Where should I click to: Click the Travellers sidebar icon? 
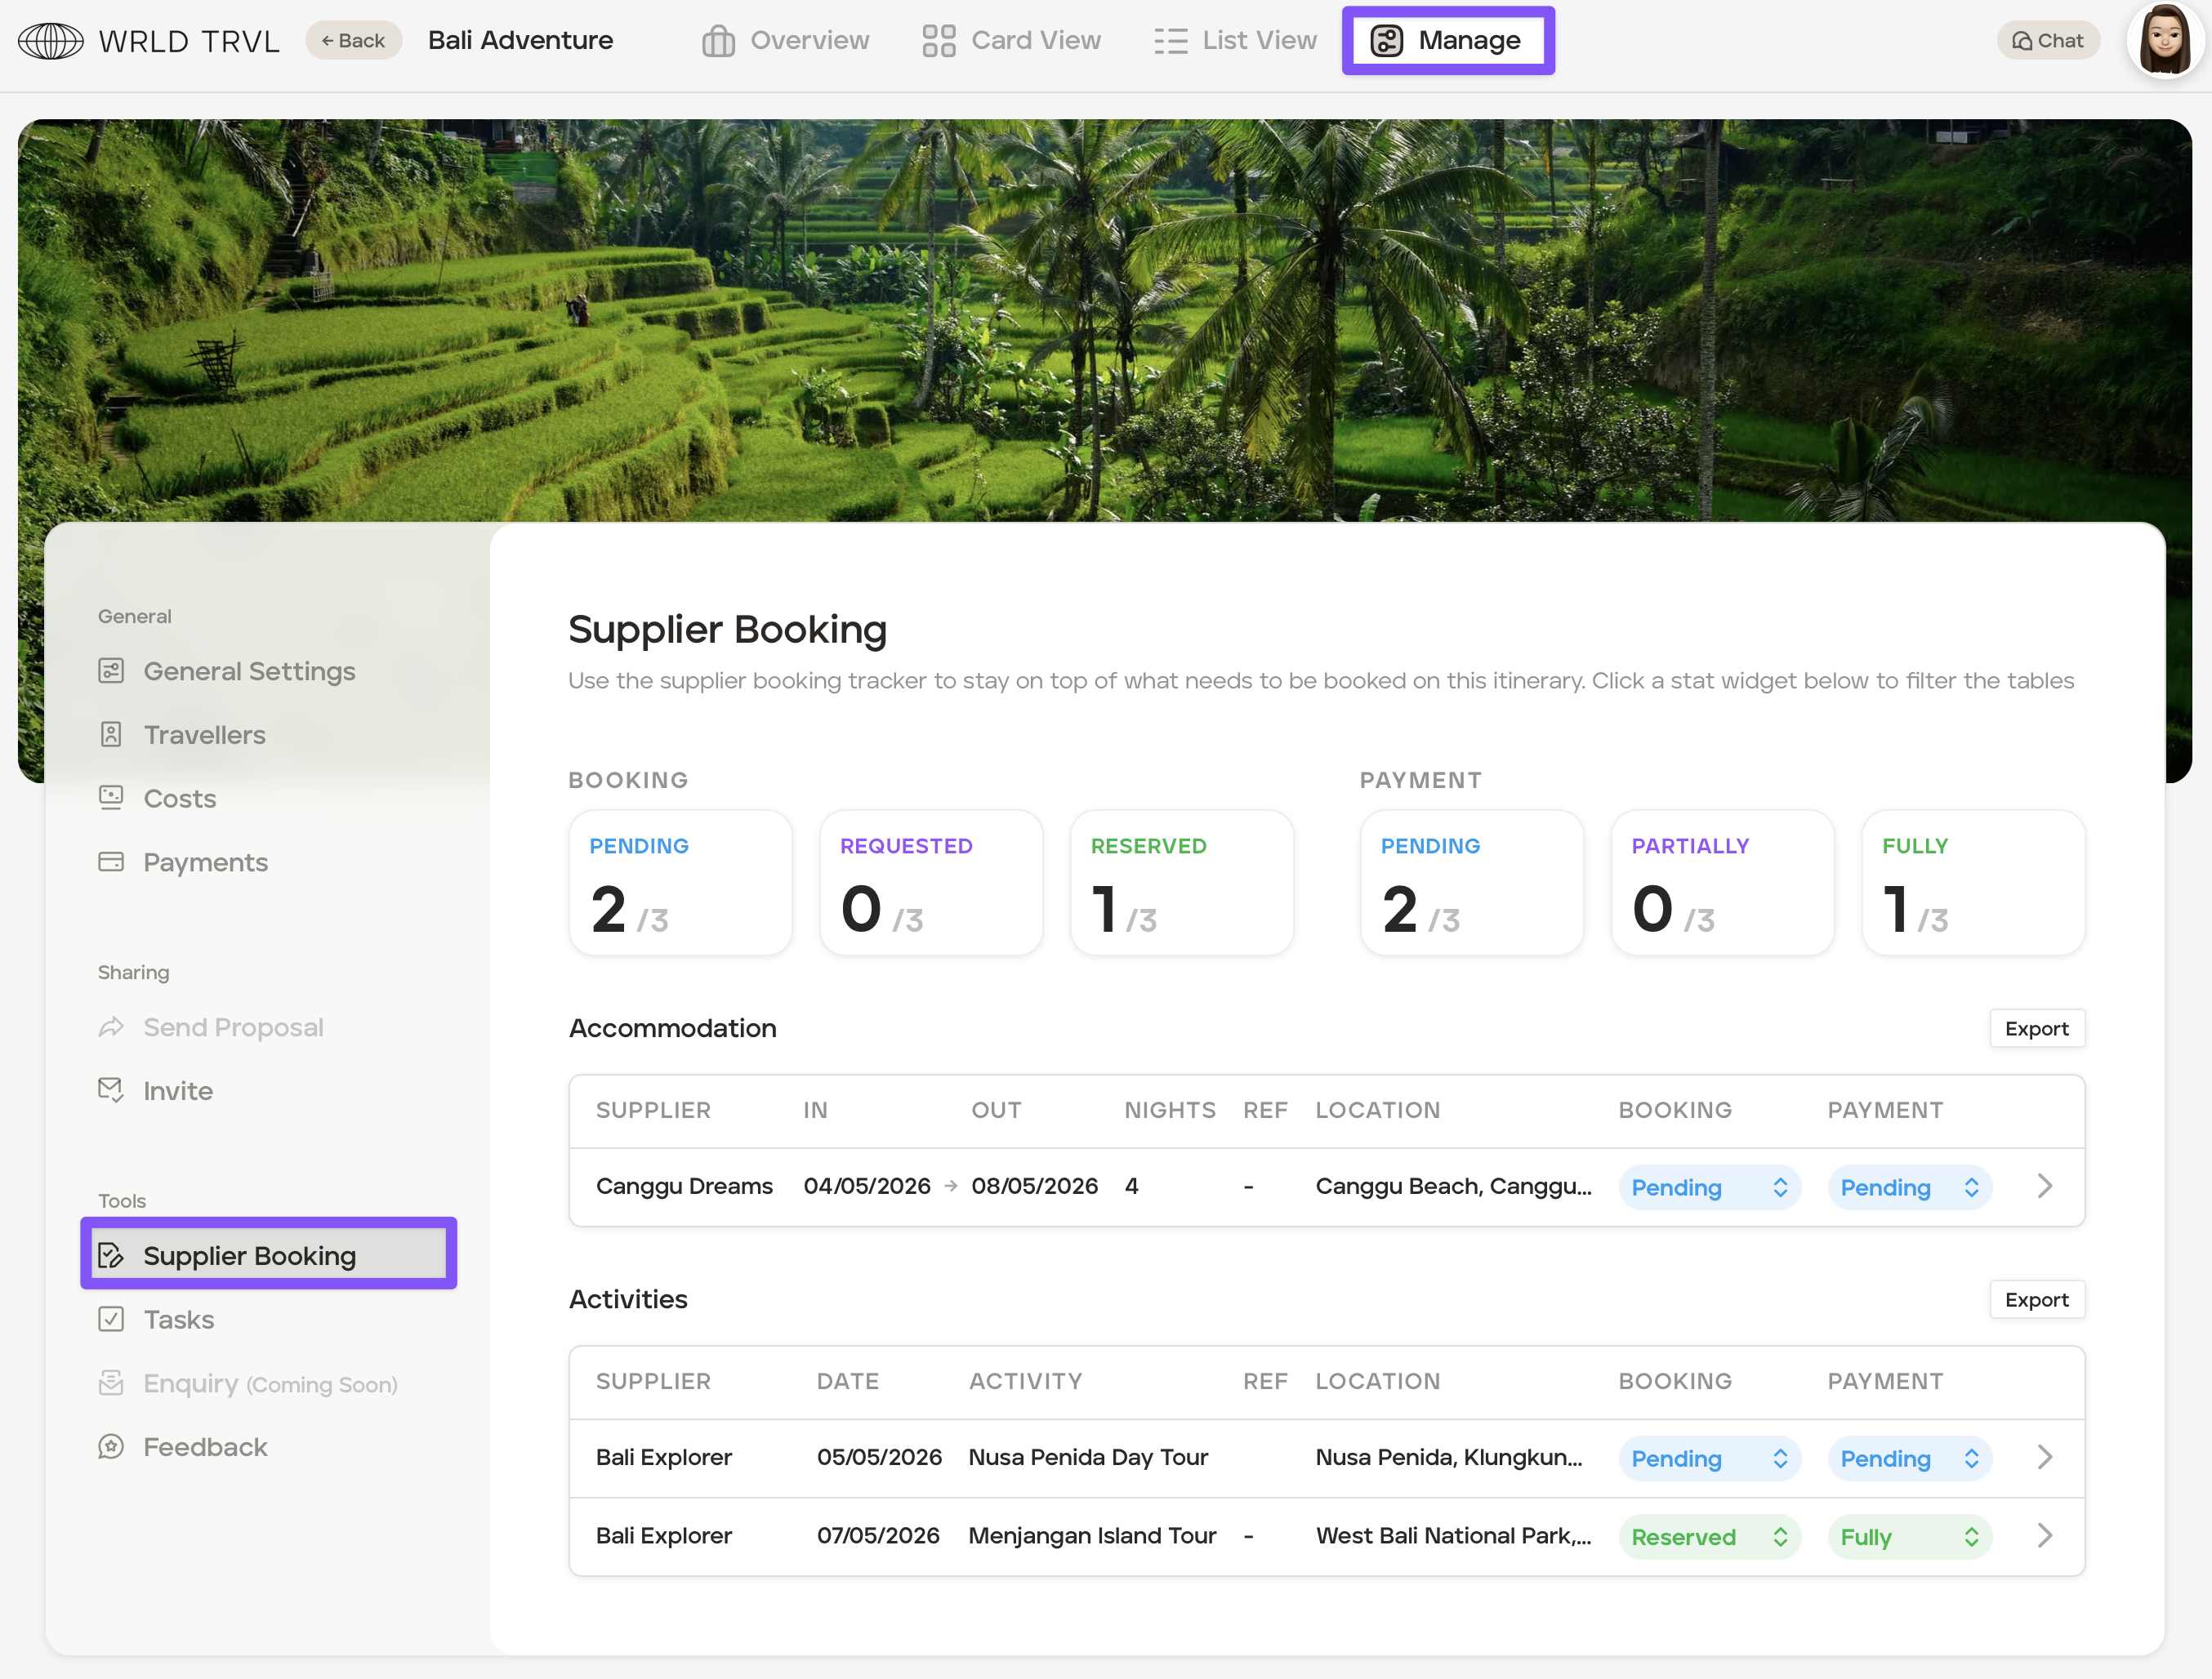111,735
